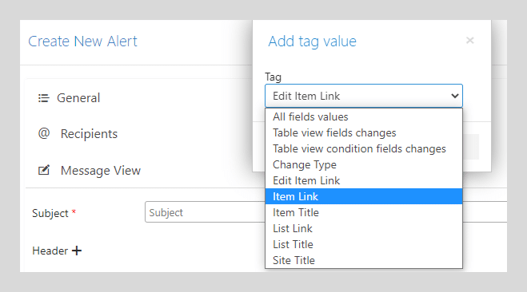Click the Create New Alert heading
Viewport: 527px width, 292px height.
pyautogui.click(x=82, y=41)
